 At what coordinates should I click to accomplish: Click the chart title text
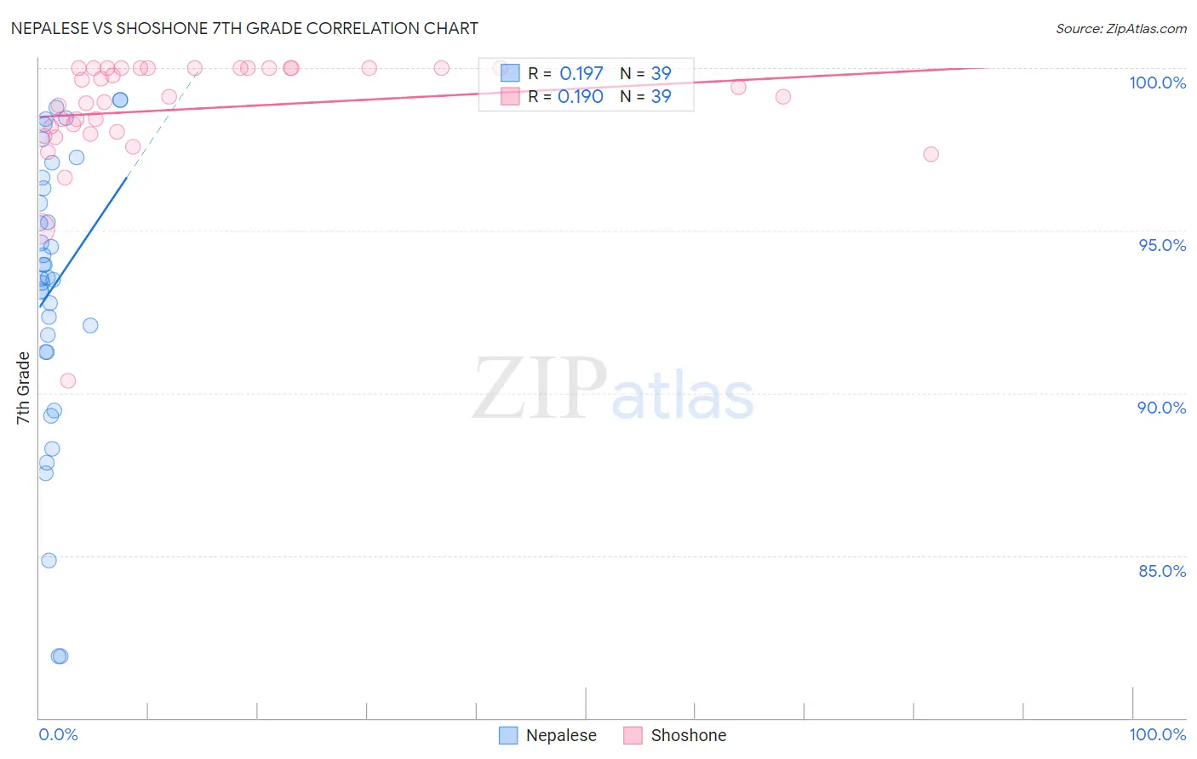click(x=244, y=28)
